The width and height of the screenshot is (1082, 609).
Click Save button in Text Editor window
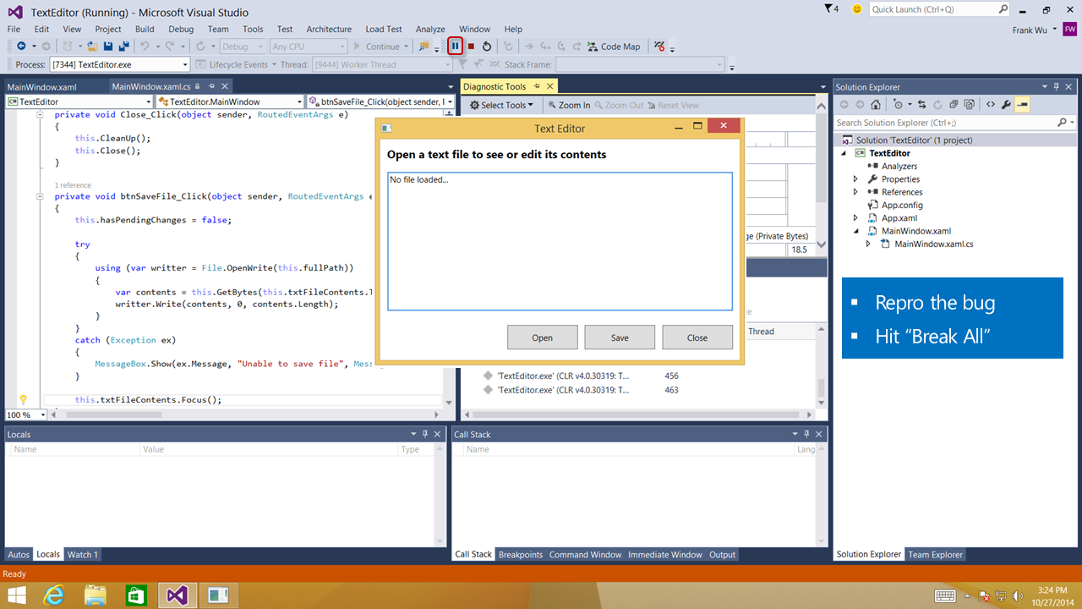(x=620, y=337)
